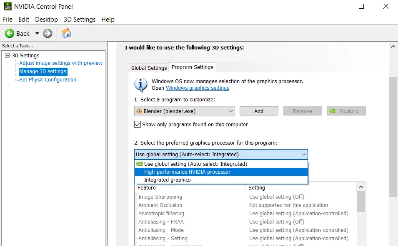Screen dimensions: 398x246
Task: Open the Windows graphics settings link
Action: pyautogui.click(x=198, y=88)
